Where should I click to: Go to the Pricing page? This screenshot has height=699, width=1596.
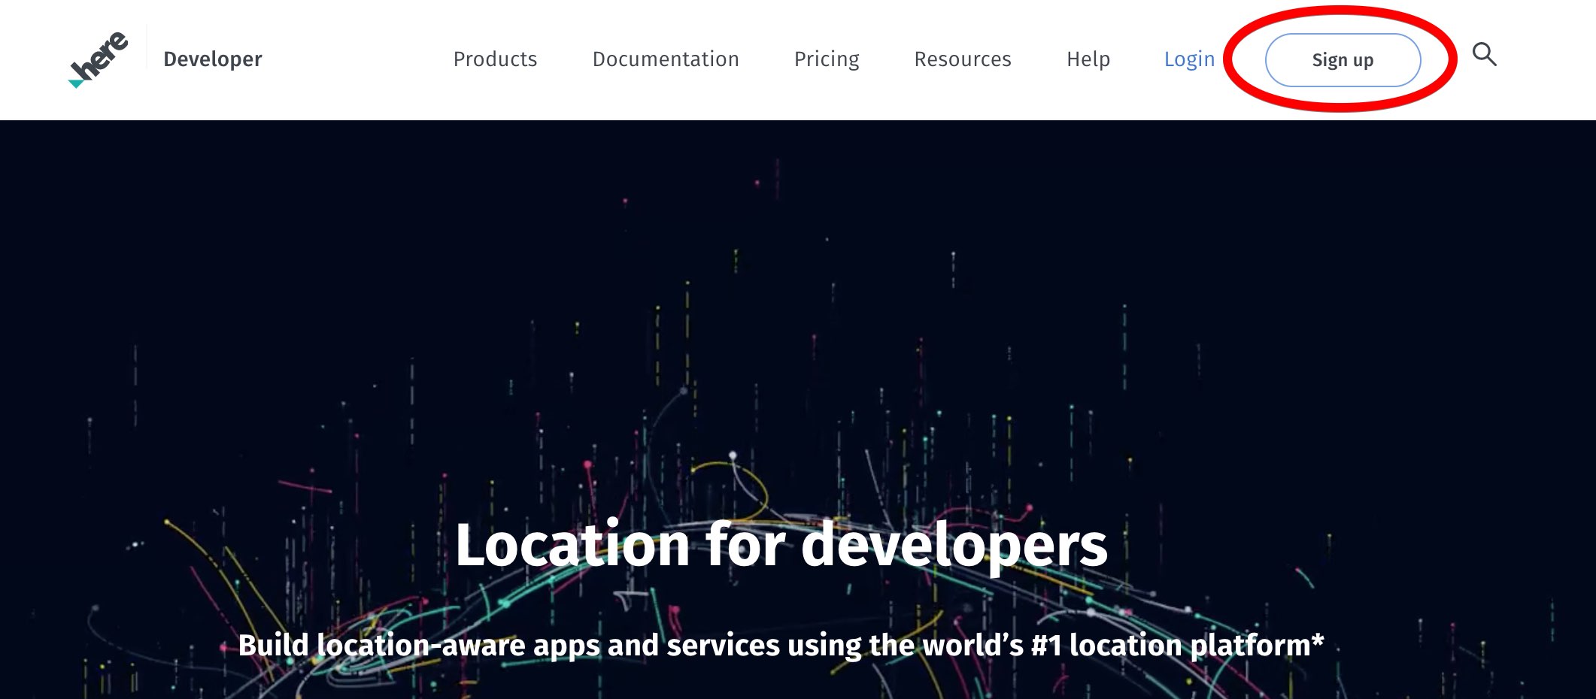click(827, 59)
